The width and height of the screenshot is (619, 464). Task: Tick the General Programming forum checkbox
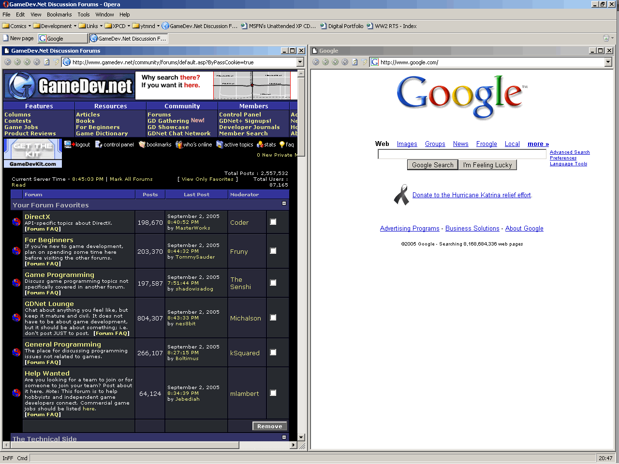coord(273,352)
